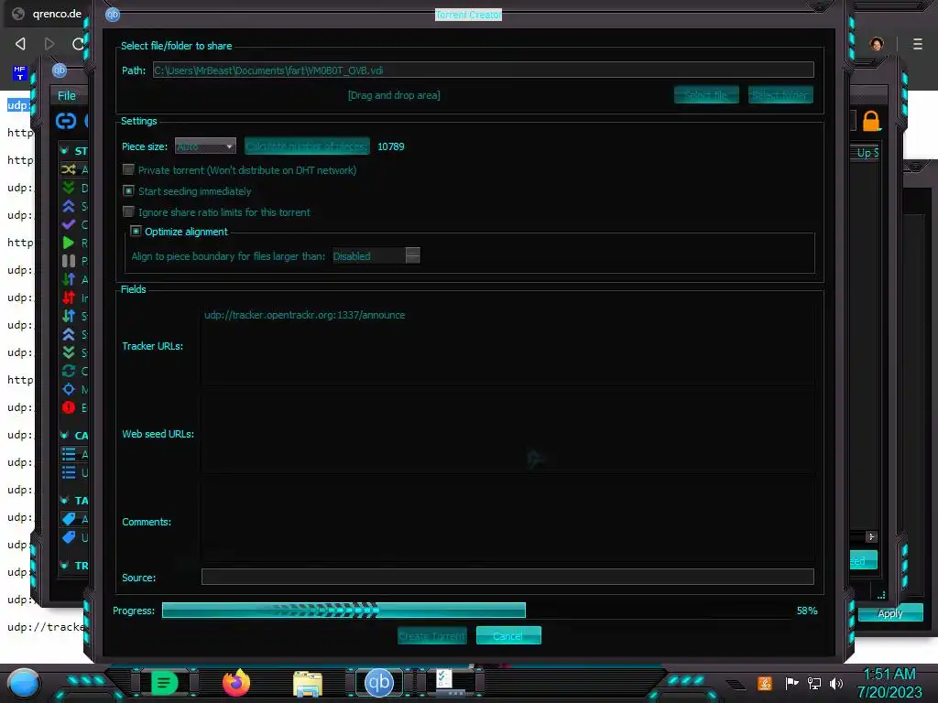Click the torrent creation progress bar
Screen dimensions: 938x703
[476, 611]
